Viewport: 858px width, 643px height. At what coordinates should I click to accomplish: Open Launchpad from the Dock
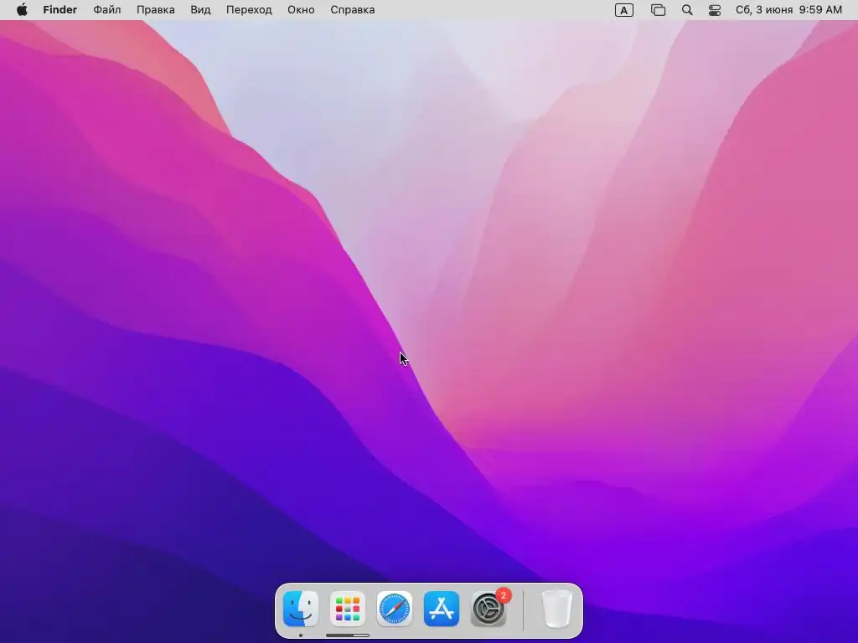click(348, 609)
